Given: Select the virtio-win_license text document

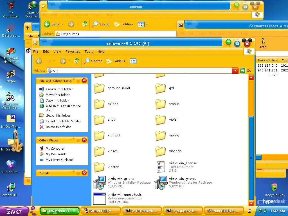Looking at the screenshot, I should (176, 167).
